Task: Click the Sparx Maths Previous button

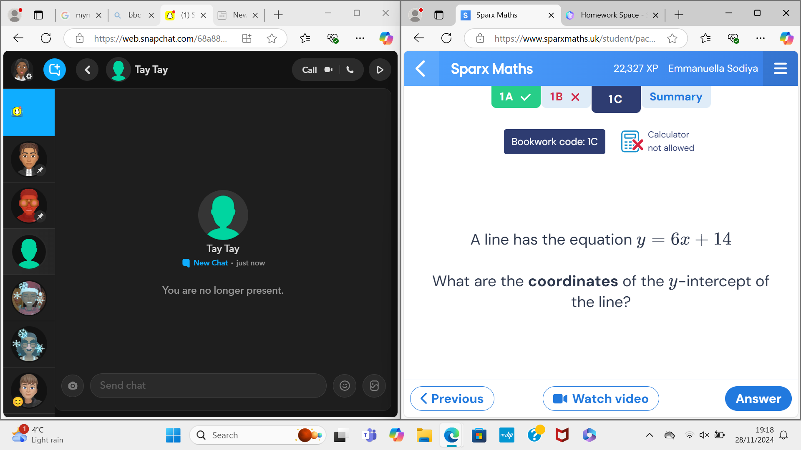Action: click(452, 398)
